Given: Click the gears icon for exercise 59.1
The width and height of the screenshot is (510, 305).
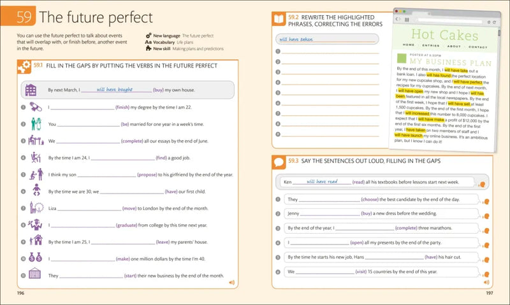Looking at the screenshot, I should [25, 65].
